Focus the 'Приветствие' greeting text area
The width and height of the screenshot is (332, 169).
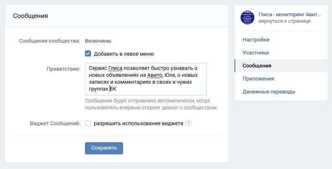tap(146, 79)
